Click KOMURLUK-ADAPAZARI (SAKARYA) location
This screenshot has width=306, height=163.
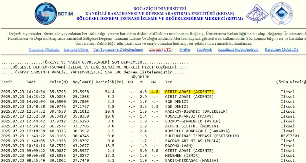click(197, 131)
